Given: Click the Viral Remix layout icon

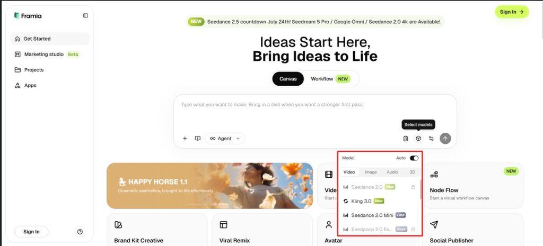Looking at the screenshot, I should 223,225.
